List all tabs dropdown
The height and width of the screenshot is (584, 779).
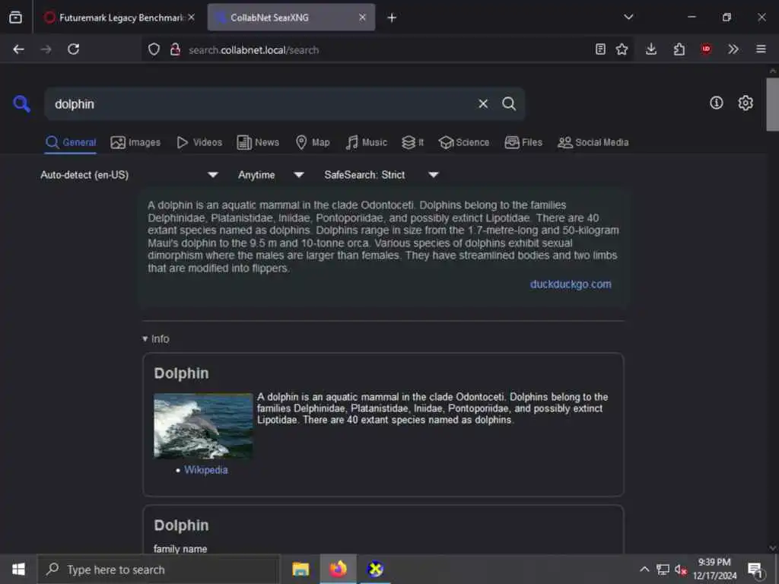pos(628,17)
